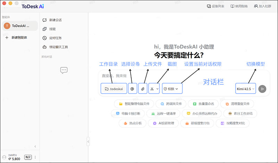This screenshot has height=163, width=278.
Task: Select the 办公系统远程代办 suggestion chip
Action: coord(202,113)
